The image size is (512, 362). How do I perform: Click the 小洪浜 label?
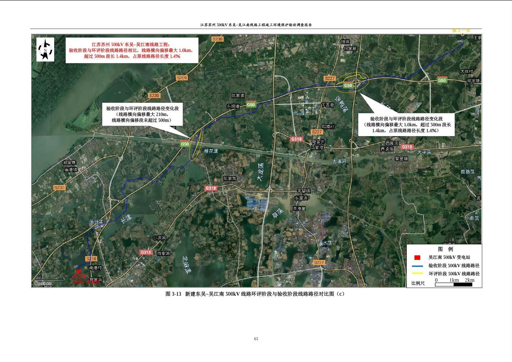[159, 238]
